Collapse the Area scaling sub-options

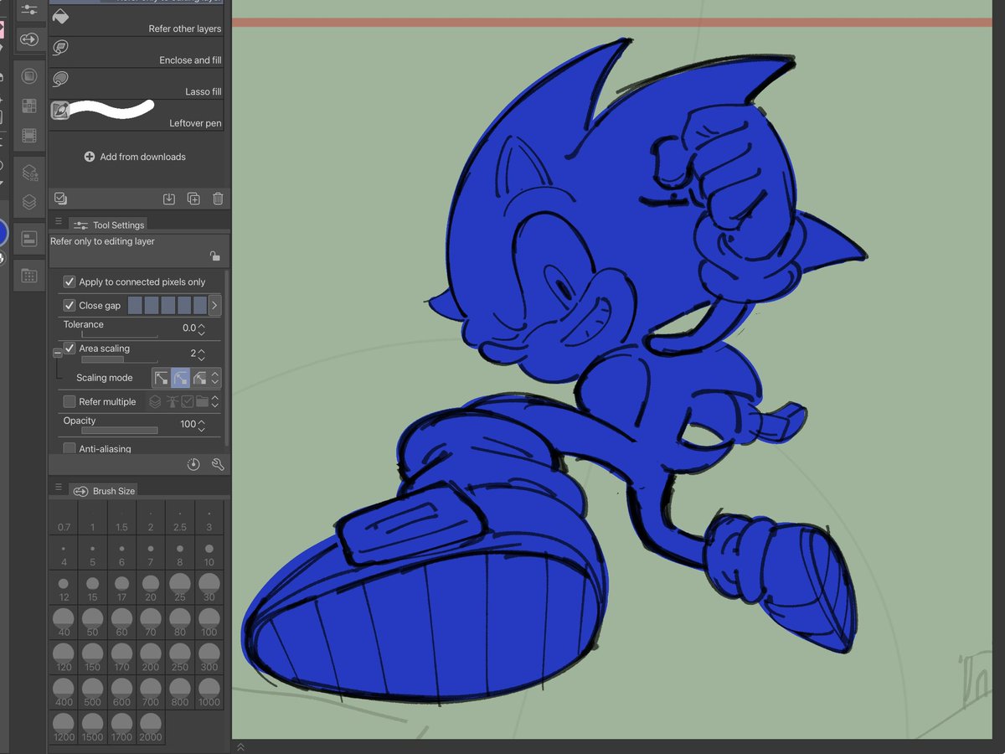[x=57, y=353]
